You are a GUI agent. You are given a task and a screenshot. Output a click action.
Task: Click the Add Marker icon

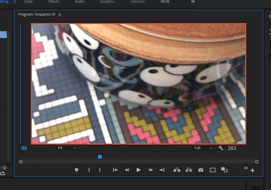point(77,170)
